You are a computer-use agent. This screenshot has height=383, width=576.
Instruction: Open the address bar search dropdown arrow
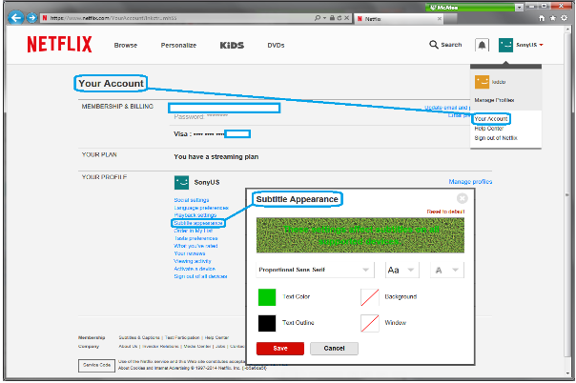coord(324,18)
